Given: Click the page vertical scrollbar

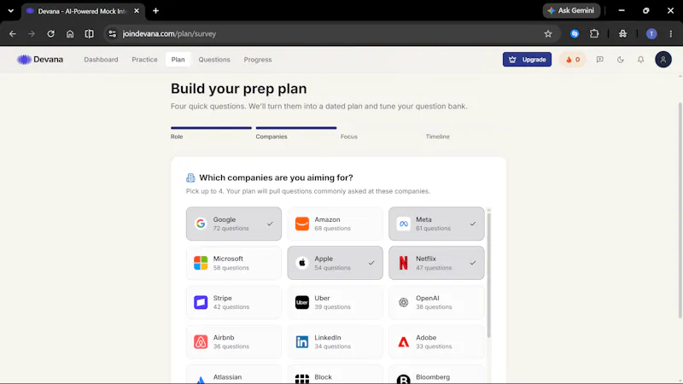Looking at the screenshot, I should (x=680, y=210).
